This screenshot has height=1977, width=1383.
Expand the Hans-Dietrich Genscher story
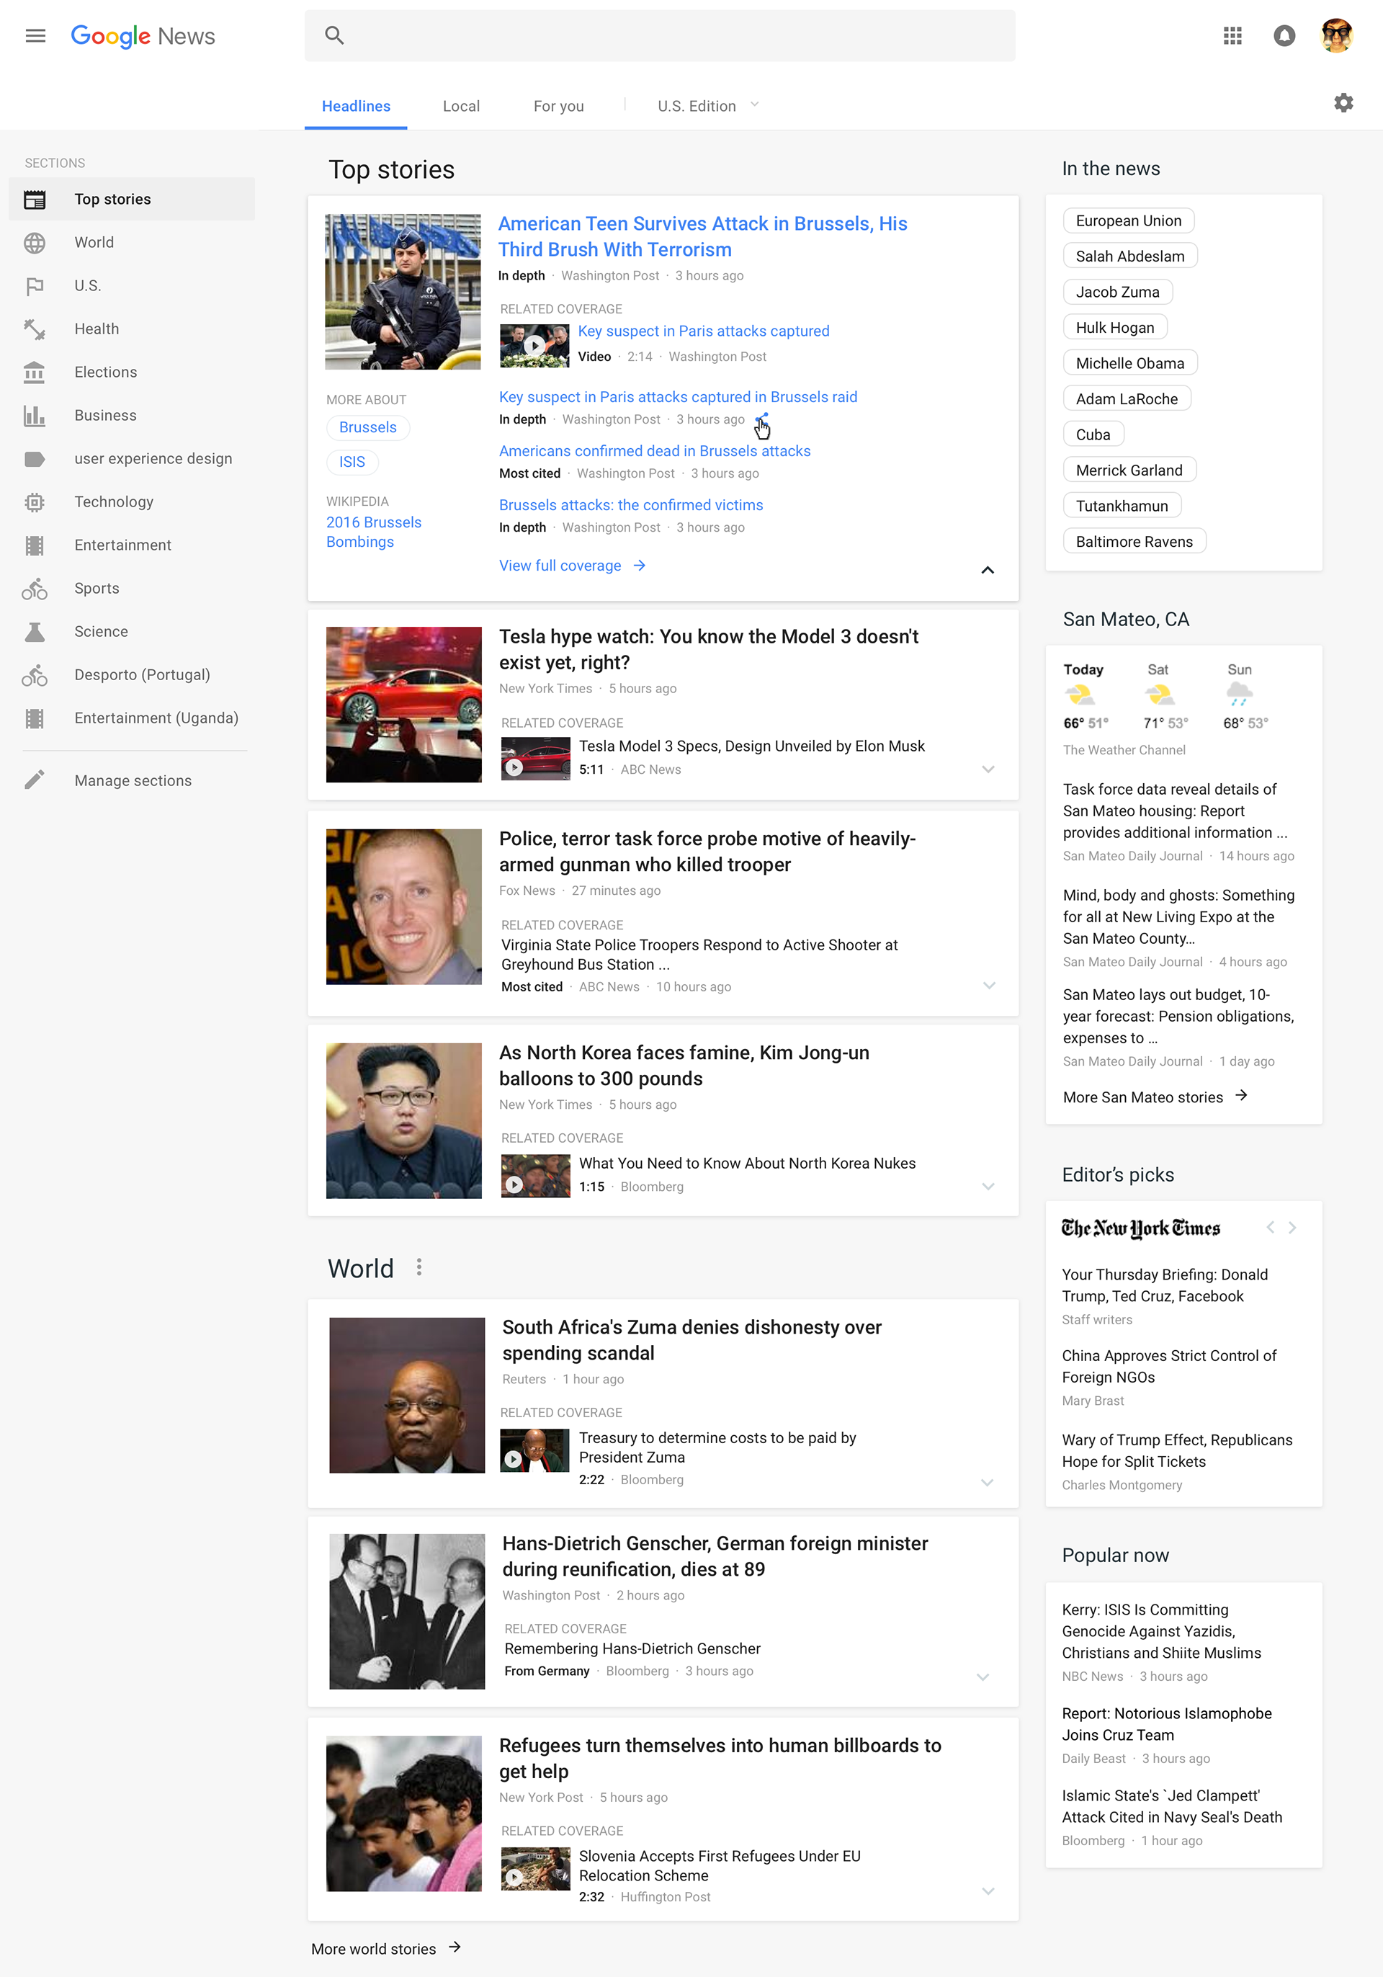pos(983,1677)
